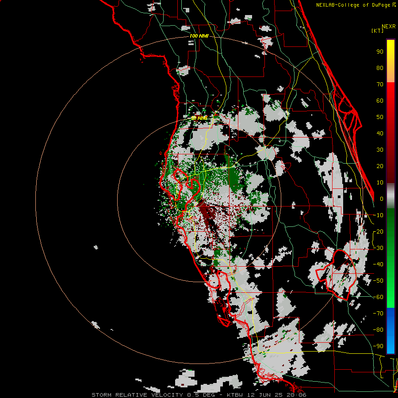Image resolution: width=398 pixels, height=398 pixels.
Task: Click the 20 value on the velocity scale
Action: click(380, 166)
